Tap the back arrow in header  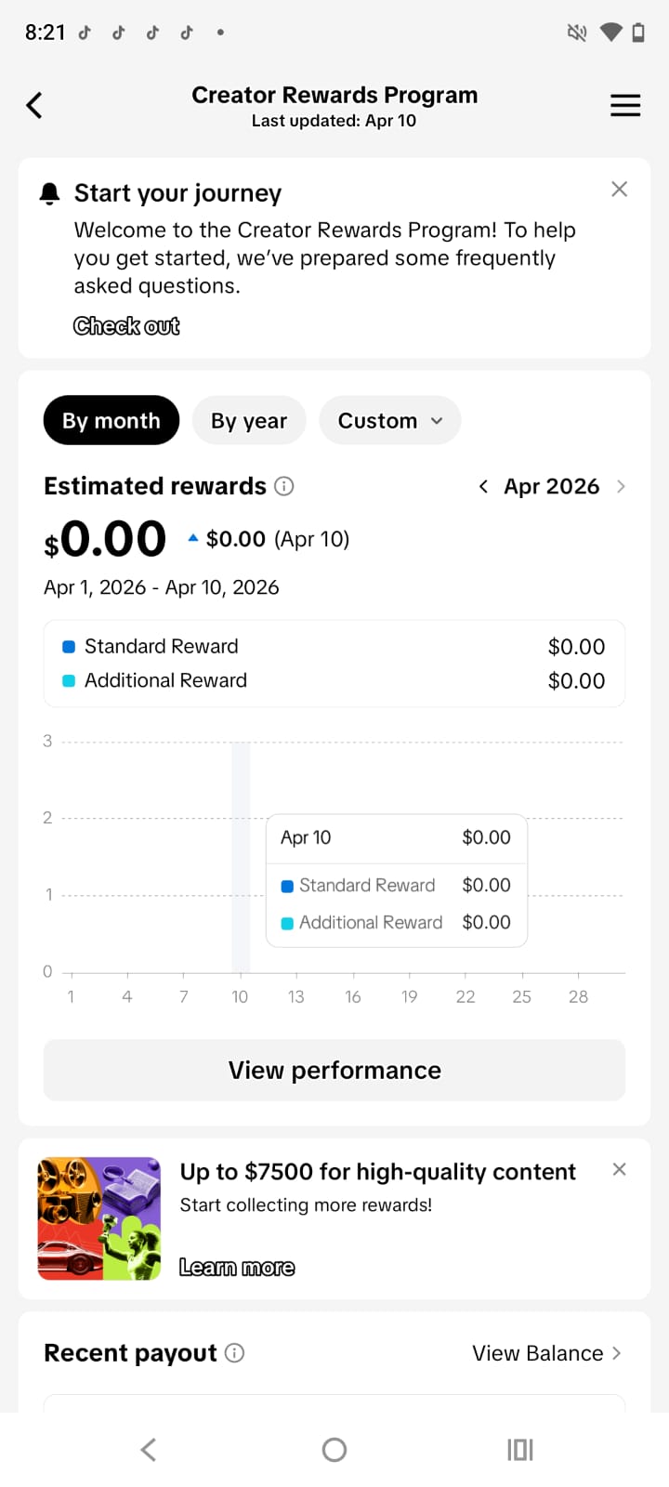[34, 106]
